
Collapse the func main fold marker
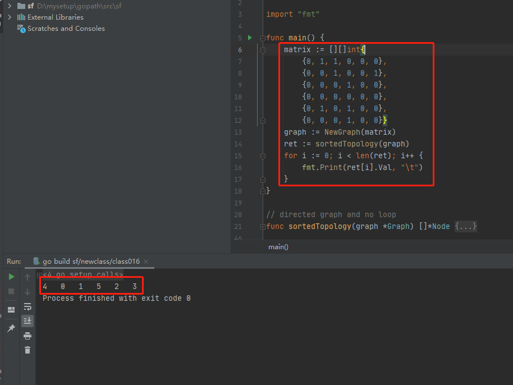point(263,38)
